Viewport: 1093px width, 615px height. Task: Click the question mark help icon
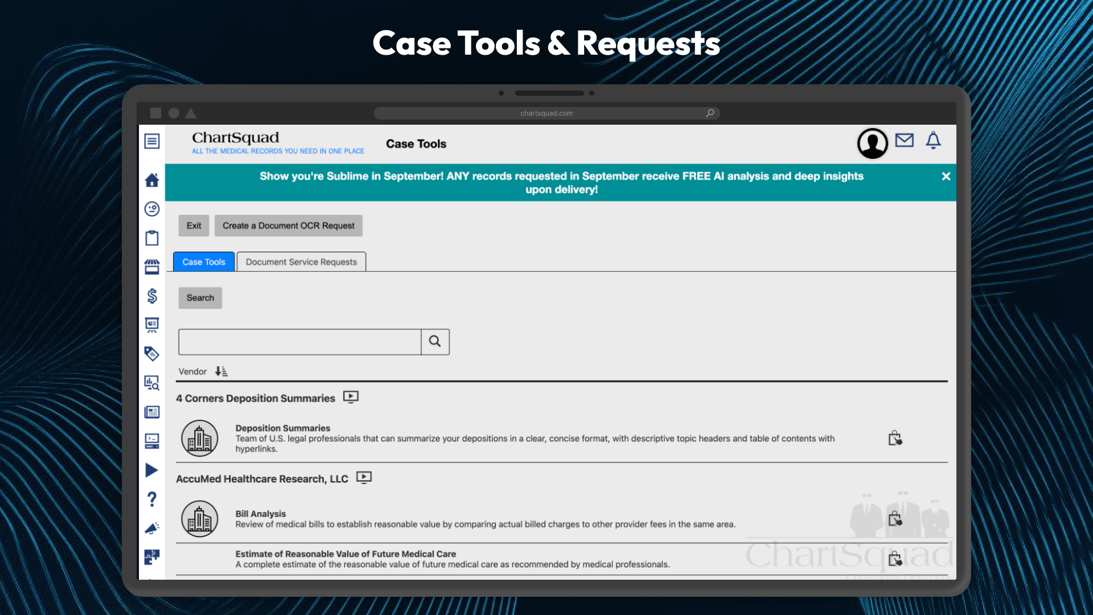(x=151, y=499)
